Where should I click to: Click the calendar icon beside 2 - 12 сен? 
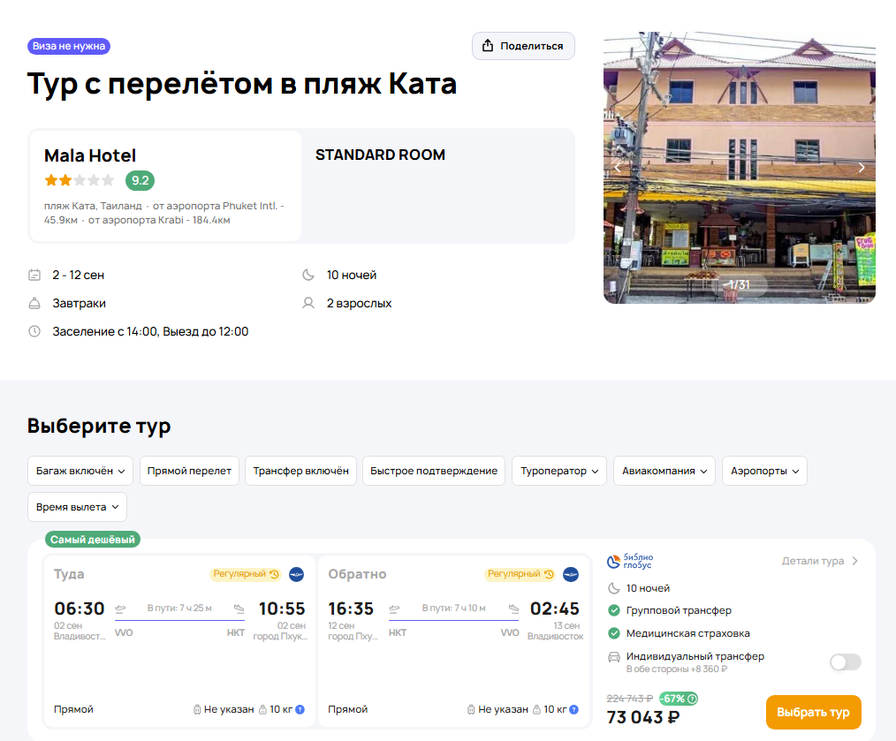coord(34,275)
